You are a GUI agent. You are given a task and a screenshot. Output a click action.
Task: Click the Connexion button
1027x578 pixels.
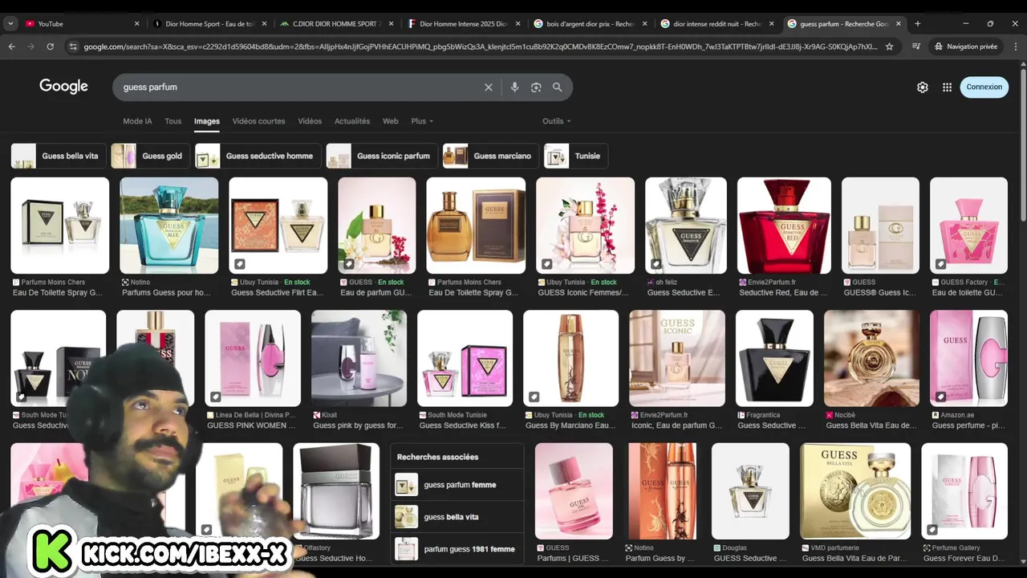click(984, 87)
